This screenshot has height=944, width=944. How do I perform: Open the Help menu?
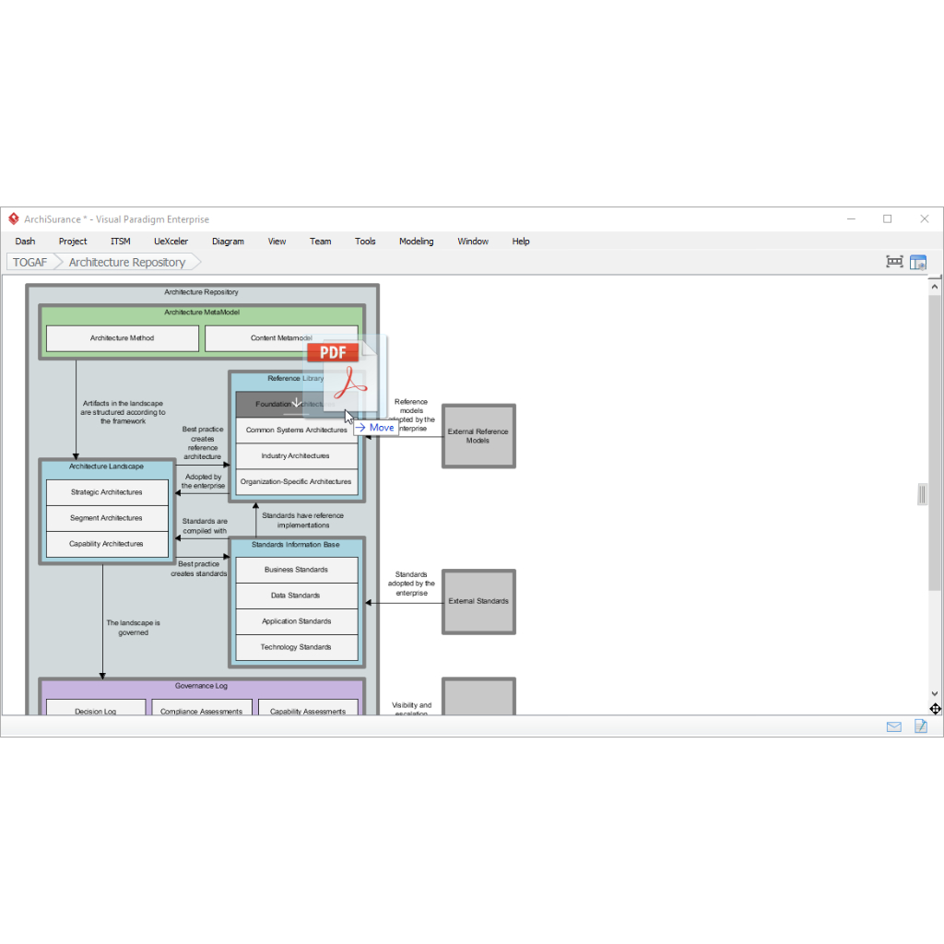tap(521, 242)
